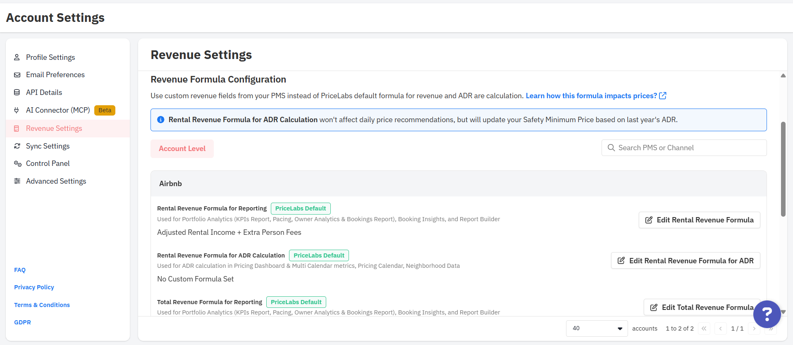Open the 40 per-page dropdown
The image size is (793, 345).
[x=597, y=328]
